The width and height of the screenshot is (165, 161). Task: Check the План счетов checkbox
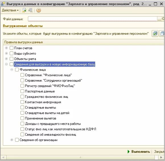[x=11, y=48]
